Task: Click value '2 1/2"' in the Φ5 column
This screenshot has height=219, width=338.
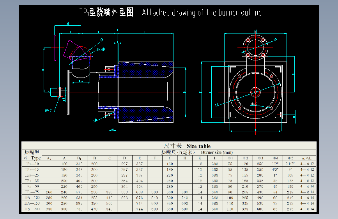Action: tap(290, 164)
